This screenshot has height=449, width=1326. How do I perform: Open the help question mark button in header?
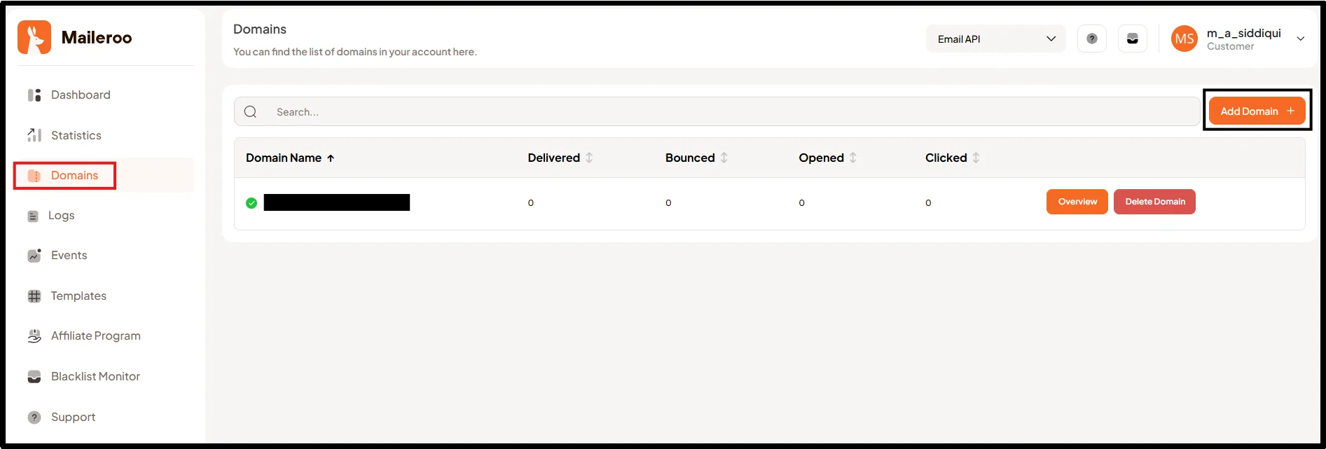(x=1091, y=39)
